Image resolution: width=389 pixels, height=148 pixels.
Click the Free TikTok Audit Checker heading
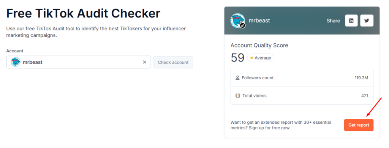83,13
